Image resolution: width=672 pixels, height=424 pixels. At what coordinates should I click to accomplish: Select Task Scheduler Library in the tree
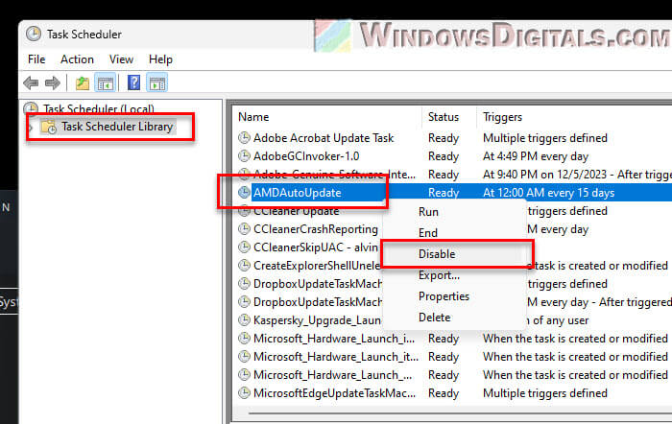117,127
